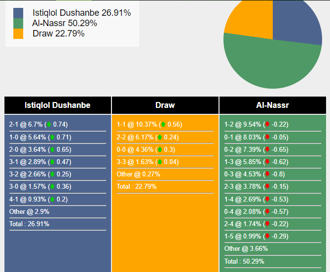Click the orange Draw legend swatch
Viewport: 330px width, 272px height.
[x=18, y=34]
